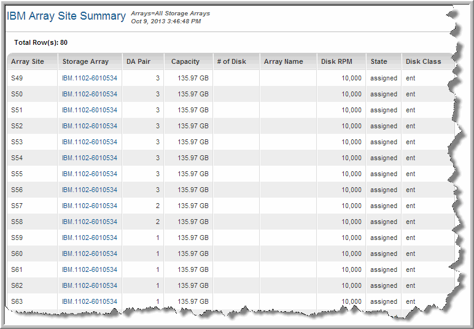
Task: Click the storage array link for S63
Action: pos(90,302)
